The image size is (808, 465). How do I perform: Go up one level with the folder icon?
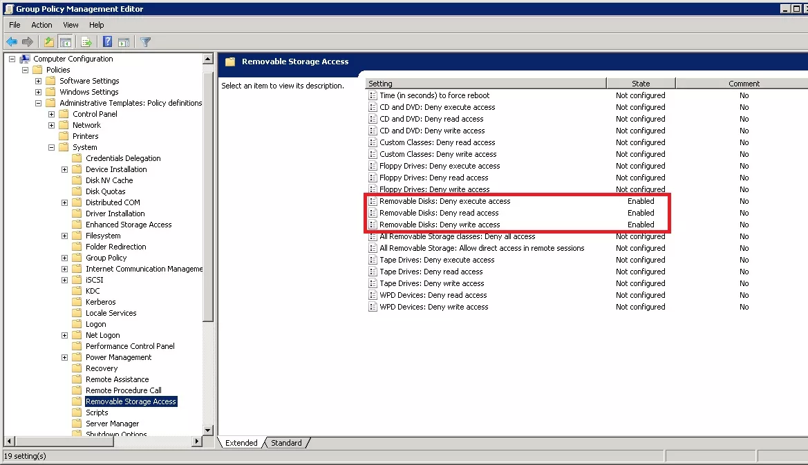[49, 41]
